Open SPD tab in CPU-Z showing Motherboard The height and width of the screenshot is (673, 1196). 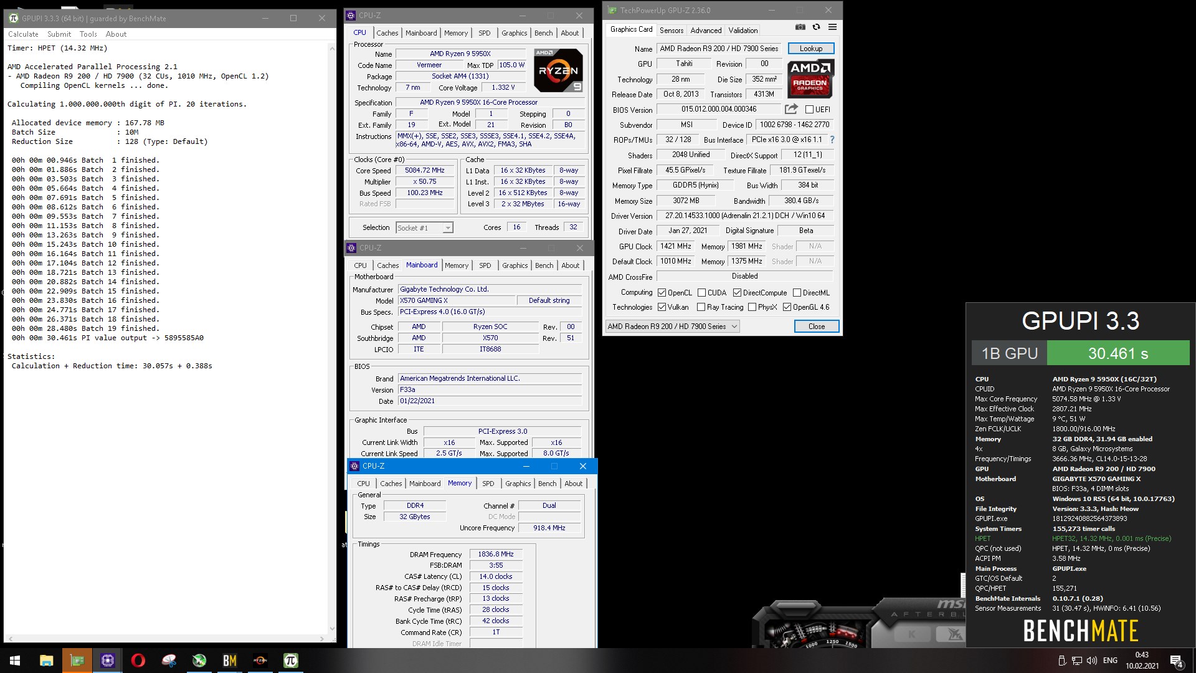click(485, 265)
